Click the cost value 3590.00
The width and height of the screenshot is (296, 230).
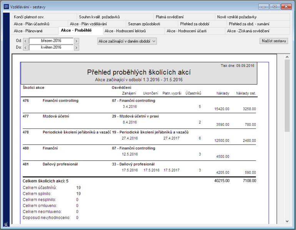(x=223, y=125)
